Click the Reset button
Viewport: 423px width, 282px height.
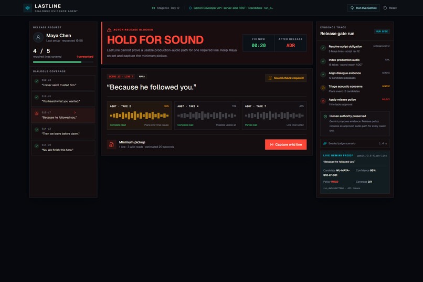[x=390, y=8]
